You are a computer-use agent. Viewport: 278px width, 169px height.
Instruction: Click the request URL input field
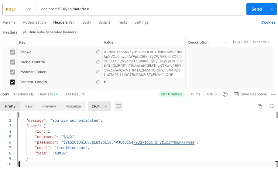140,9
